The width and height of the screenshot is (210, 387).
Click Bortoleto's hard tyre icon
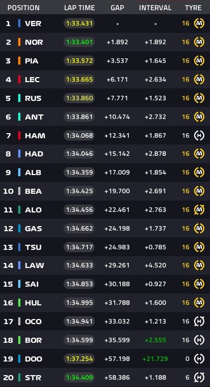(x=199, y=340)
